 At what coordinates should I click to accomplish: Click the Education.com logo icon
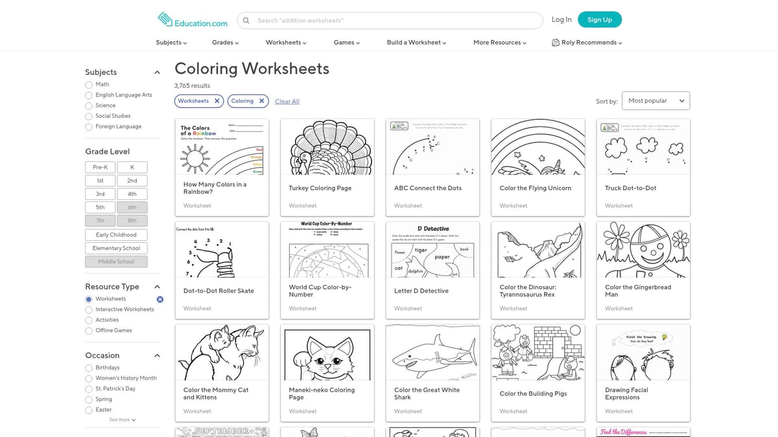coord(163,19)
